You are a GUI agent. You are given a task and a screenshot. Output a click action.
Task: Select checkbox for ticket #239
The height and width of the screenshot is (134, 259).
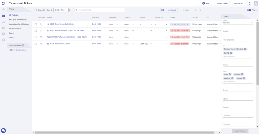(36, 37)
